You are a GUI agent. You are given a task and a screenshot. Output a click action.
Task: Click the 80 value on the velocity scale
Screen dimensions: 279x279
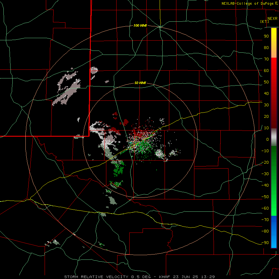tap(266, 47)
